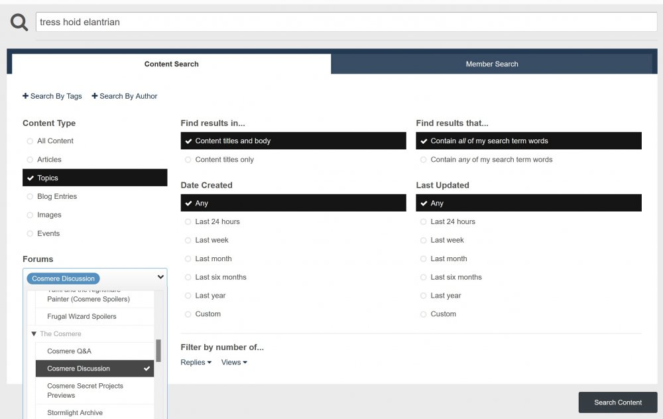Set Last Updated to Any
The height and width of the screenshot is (419, 663).
coord(528,203)
